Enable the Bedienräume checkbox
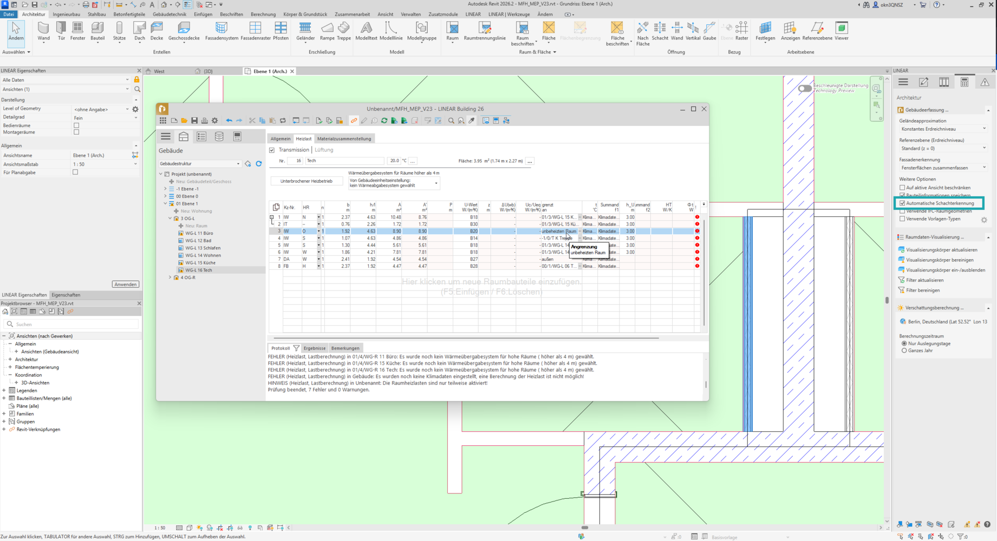The height and width of the screenshot is (541, 997). click(x=76, y=126)
